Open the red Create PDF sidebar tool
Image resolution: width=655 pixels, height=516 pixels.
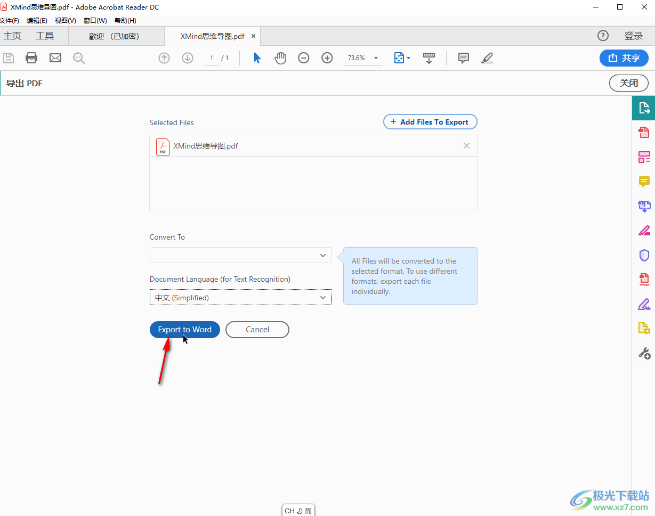[644, 132]
